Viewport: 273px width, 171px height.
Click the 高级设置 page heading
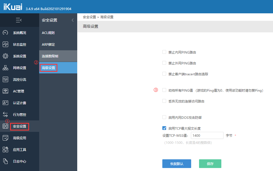(91, 26)
